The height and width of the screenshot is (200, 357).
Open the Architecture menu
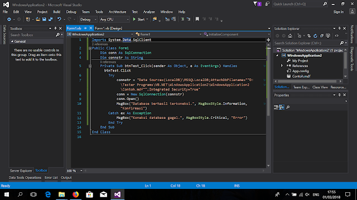pyautogui.click(x=117, y=12)
